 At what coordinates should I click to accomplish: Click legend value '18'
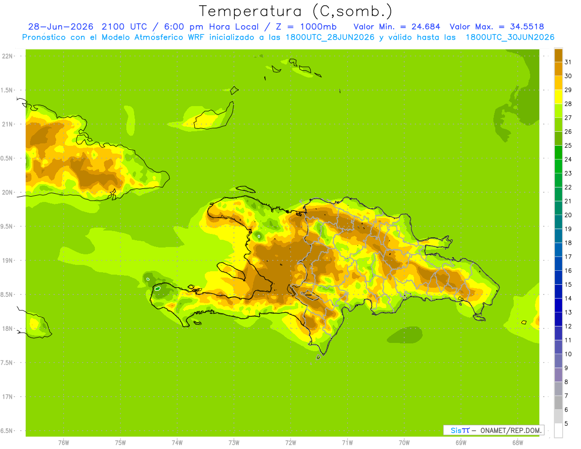click(568, 243)
